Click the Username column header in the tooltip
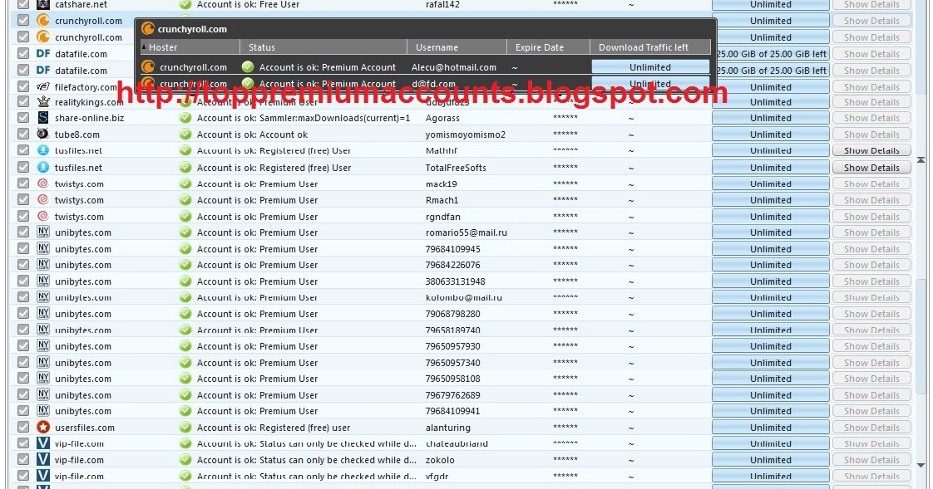This screenshot has width=933, height=489. tap(457, 47)
